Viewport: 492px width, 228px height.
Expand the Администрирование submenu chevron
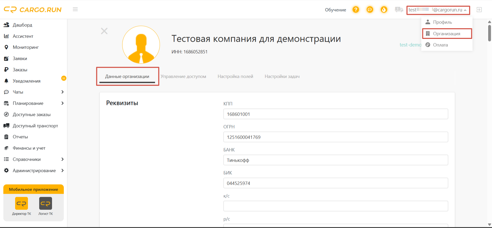62,170
